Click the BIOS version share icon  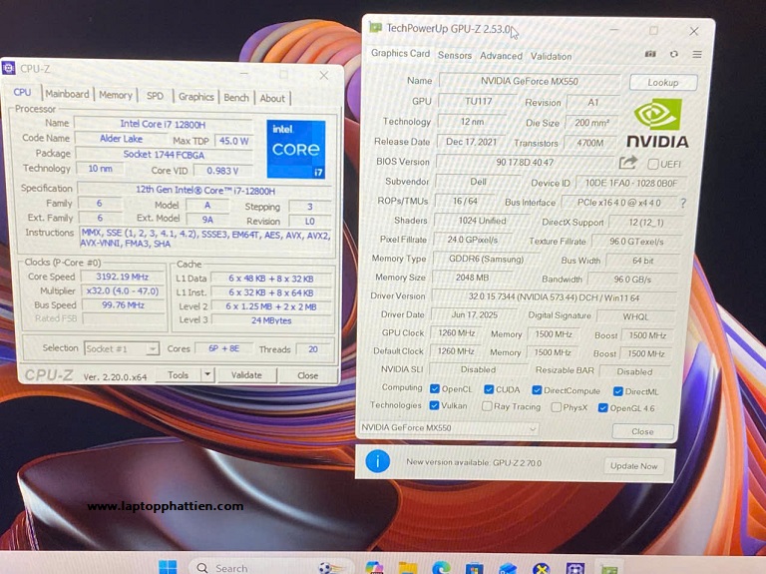[x=628, y=163]
